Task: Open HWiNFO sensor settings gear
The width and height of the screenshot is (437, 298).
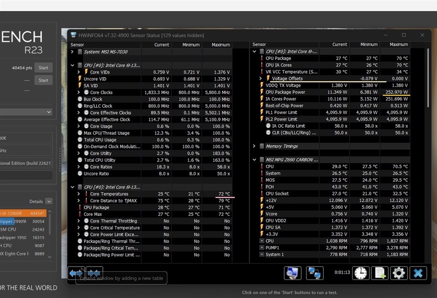Action: click(x=399, y=273)
